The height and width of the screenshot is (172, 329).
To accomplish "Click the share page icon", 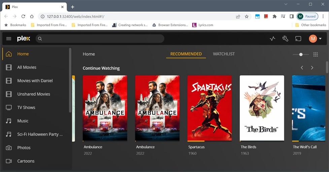I will 238,16.
